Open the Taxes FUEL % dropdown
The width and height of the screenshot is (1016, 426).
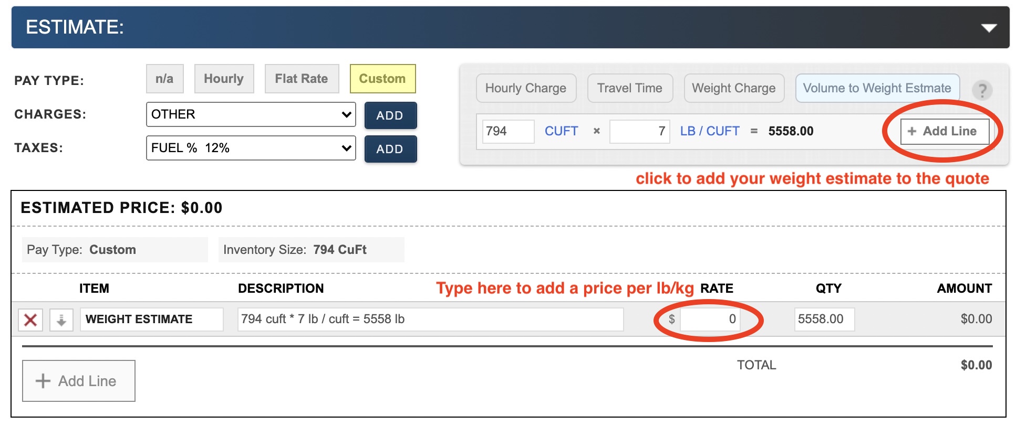coord(251,148)
